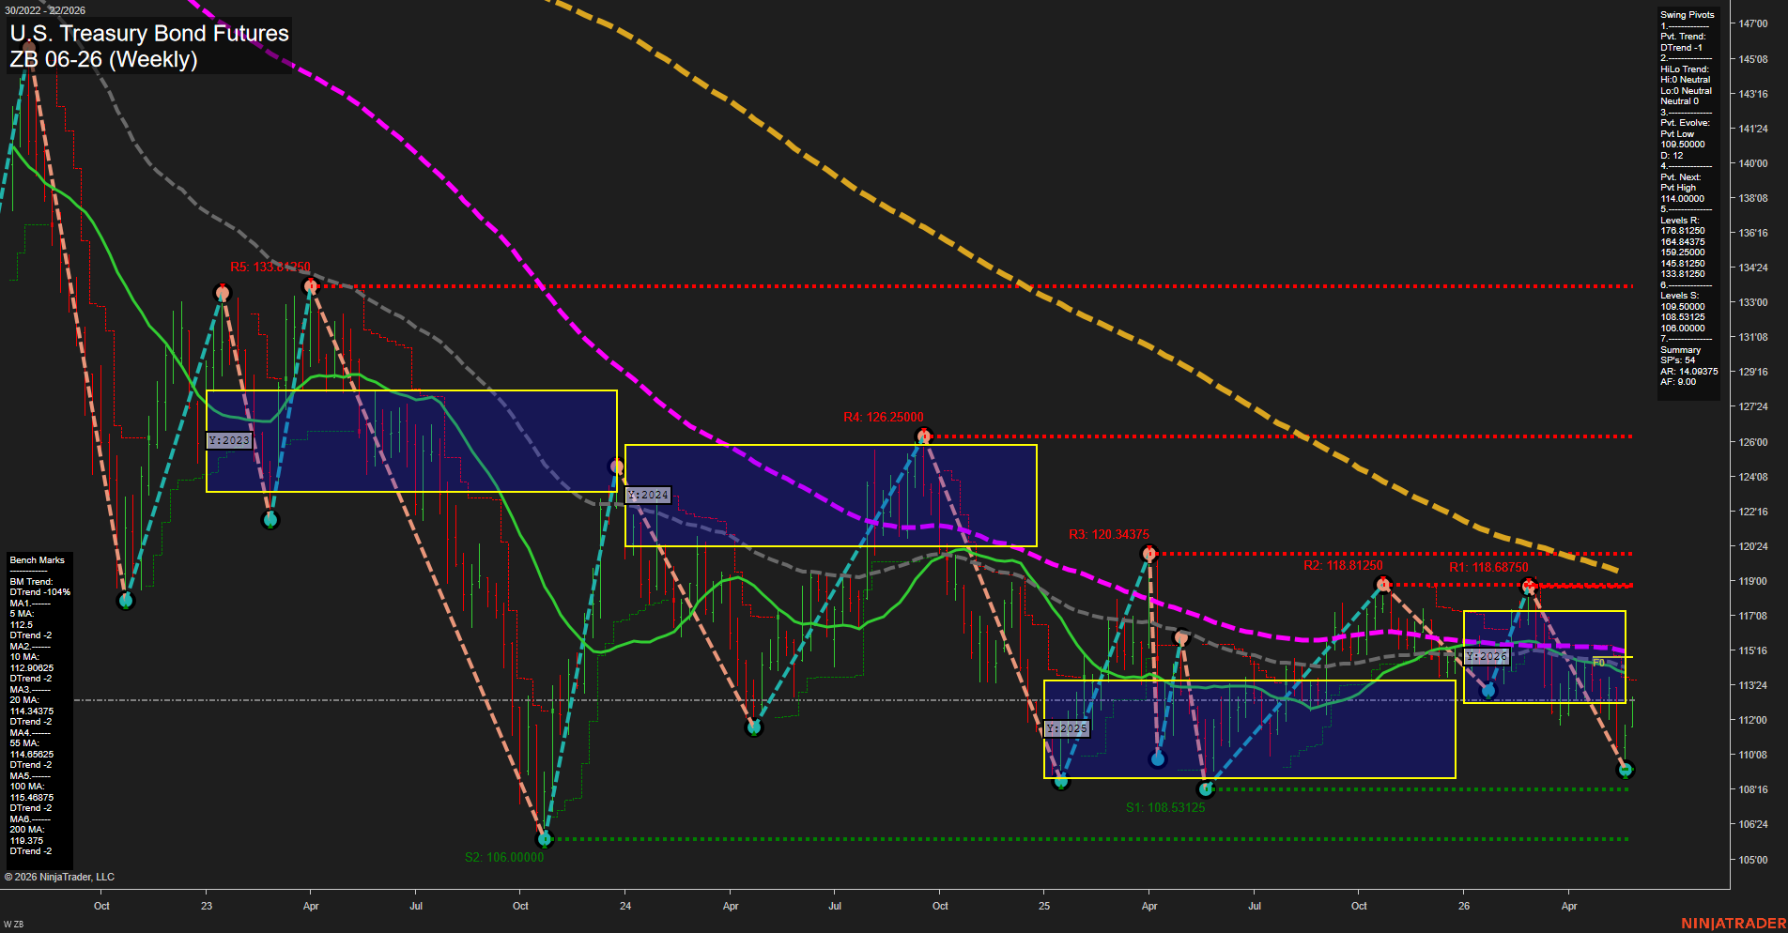This screenshot has height=933, width=1788.
Task: Select the Y:2025 yearly range label
Action: [x=1067, y=728]
